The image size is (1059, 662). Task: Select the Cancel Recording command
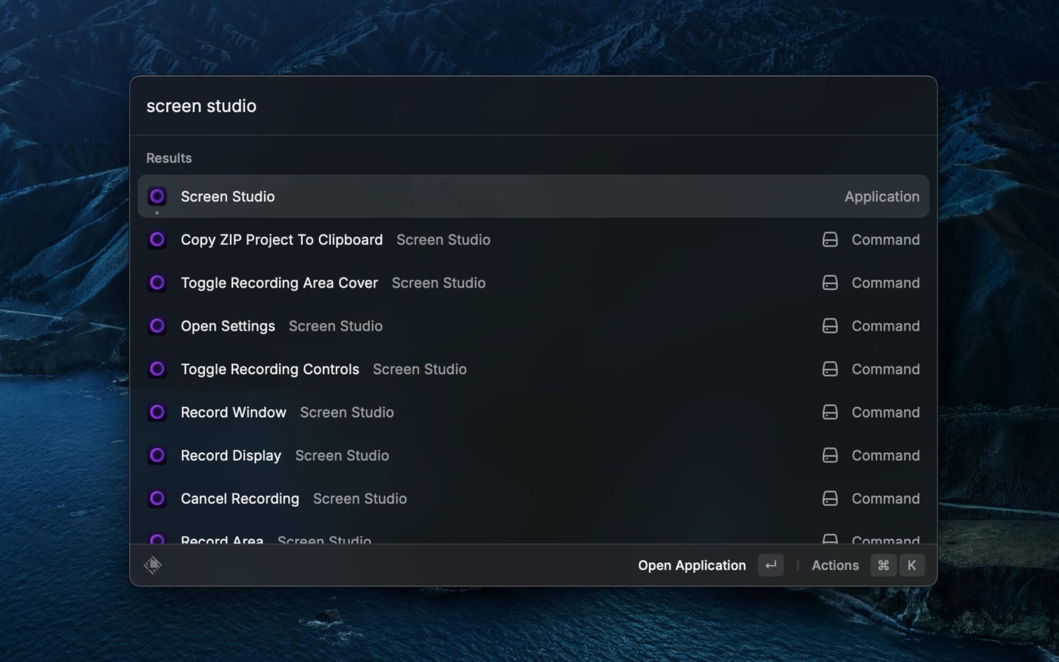(533, 499)
